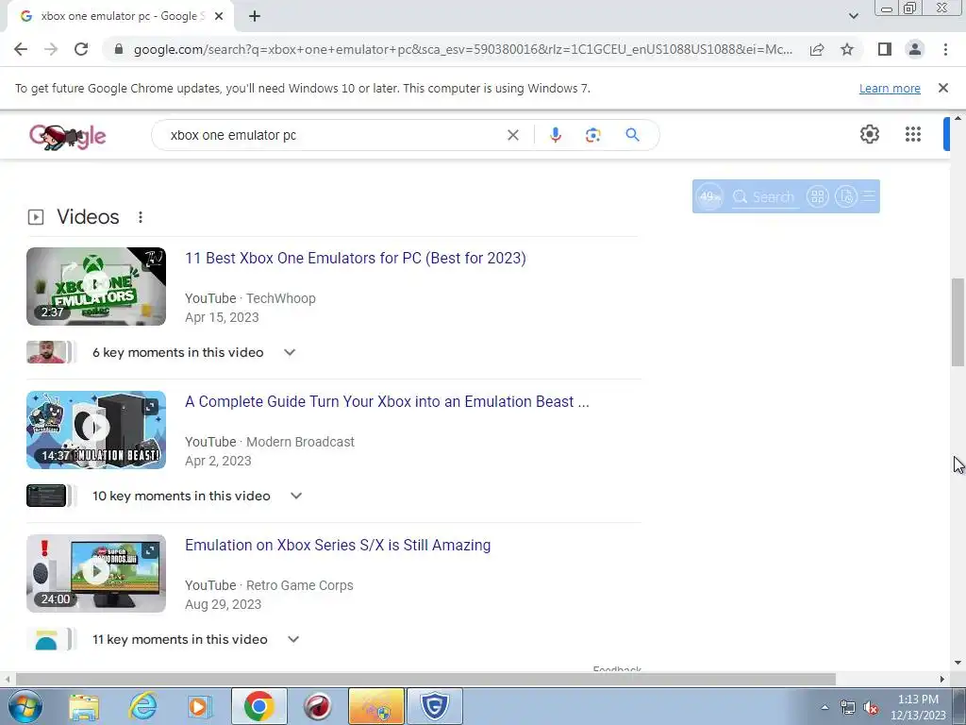Open the share this page icon
This screenshot has height=725, width=966.
[817, 49]
